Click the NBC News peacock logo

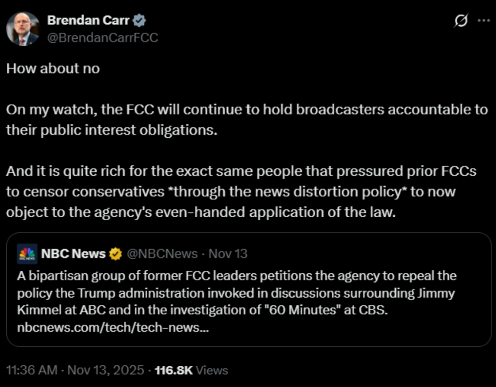27,254
